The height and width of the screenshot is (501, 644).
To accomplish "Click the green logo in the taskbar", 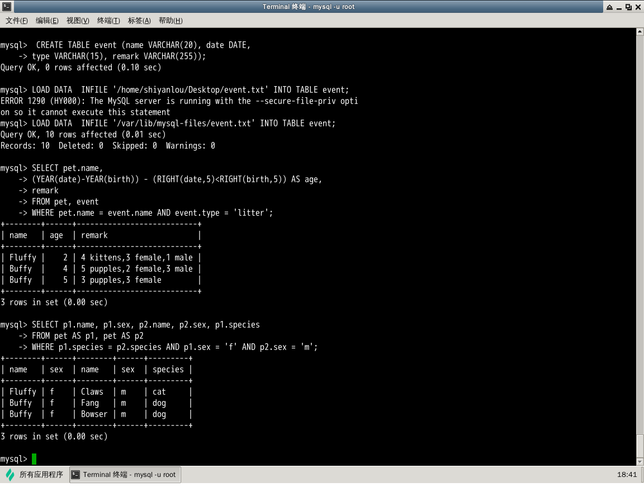I will coord(10,475).
